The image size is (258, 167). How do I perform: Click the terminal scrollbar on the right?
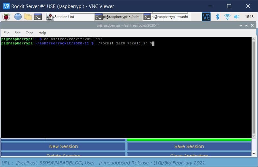[x=254, y=87]
